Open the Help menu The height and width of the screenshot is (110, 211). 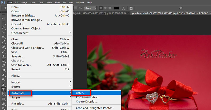[x=89, y=2]
